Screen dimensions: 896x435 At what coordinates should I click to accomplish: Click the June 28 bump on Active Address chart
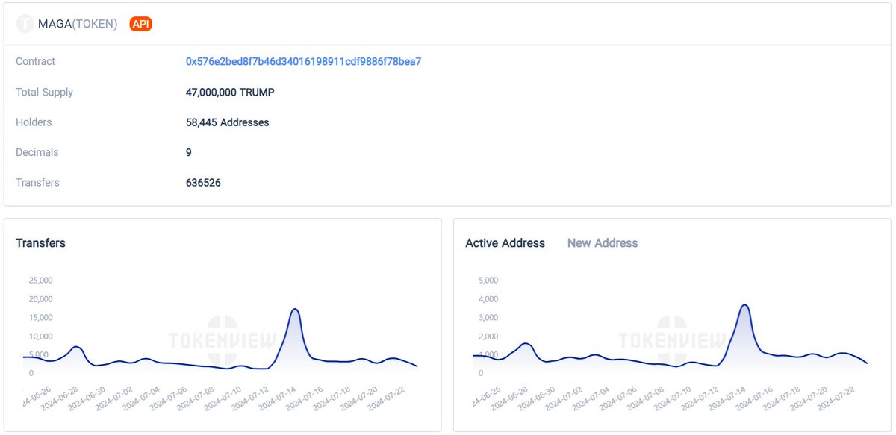click(x=526, y=344)
